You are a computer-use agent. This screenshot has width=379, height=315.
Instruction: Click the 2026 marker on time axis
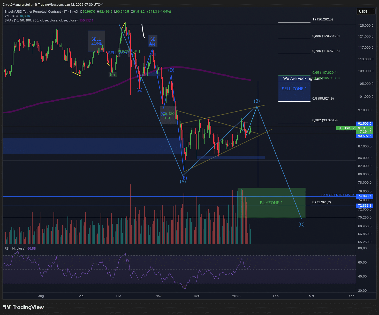pyautogui.click(x=236, y=296)
